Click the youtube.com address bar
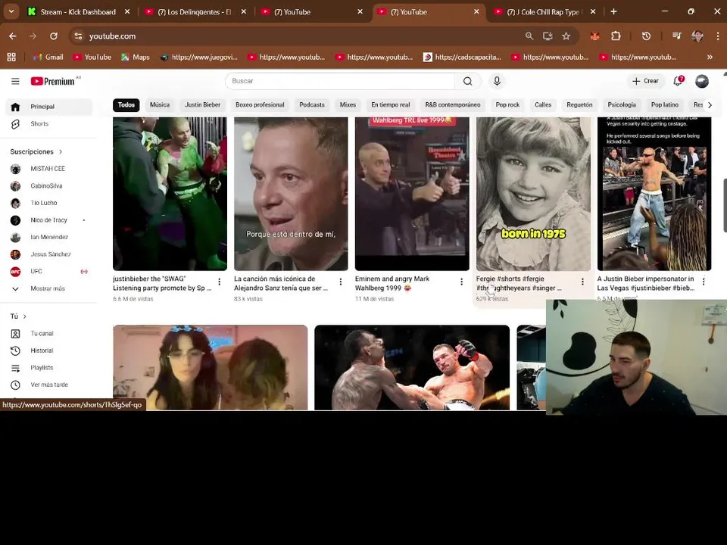727x545 pixels. pyautogui.click(x=297, y=36)
